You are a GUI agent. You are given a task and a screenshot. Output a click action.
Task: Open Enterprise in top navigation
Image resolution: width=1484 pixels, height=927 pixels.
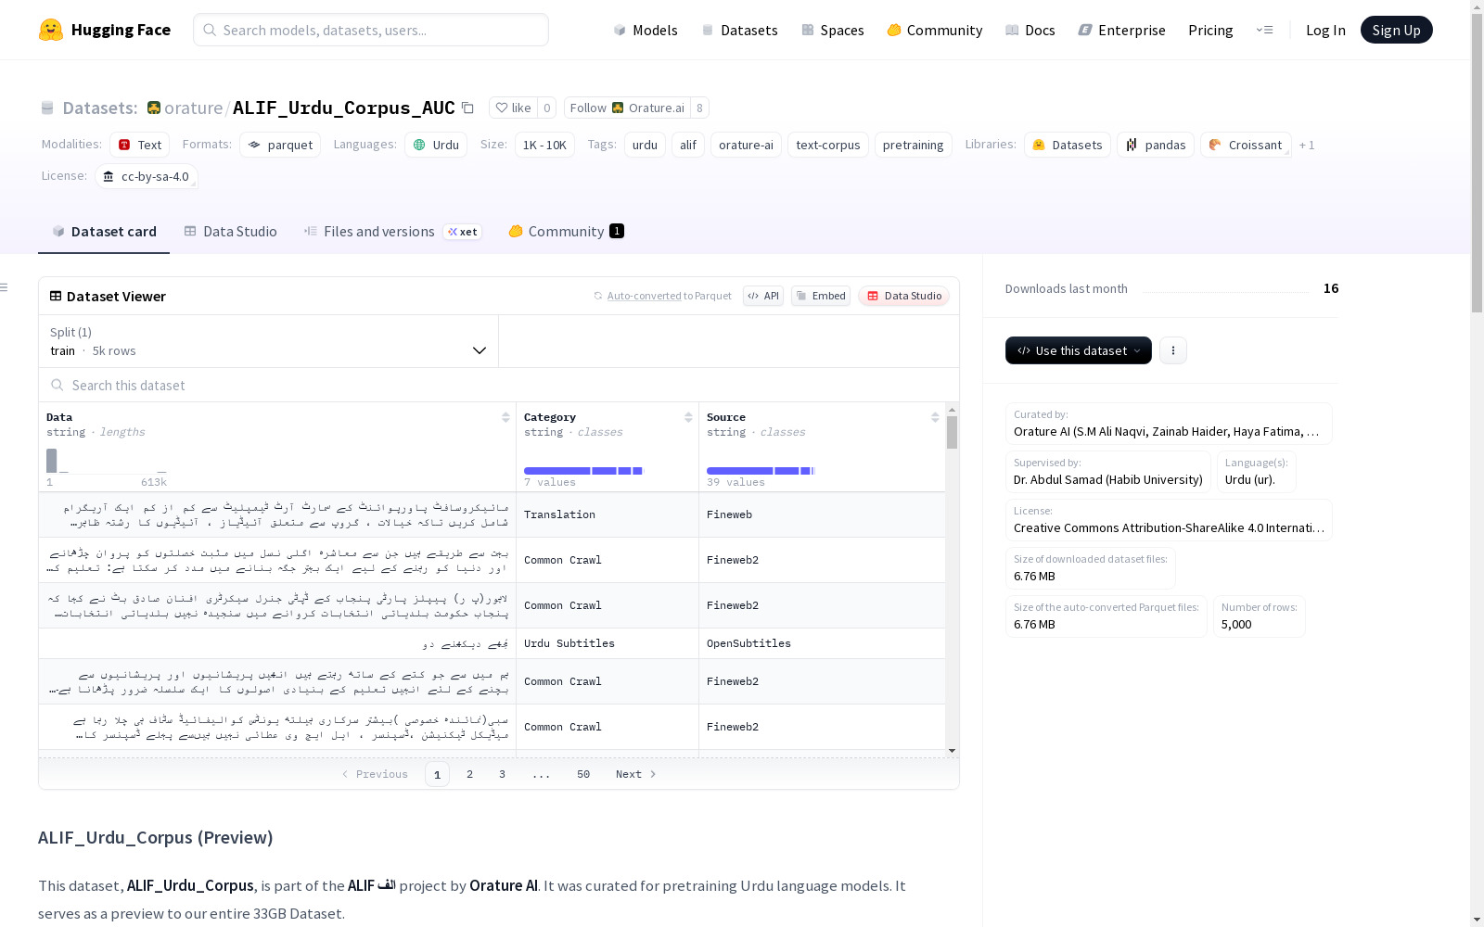pos(1121,30)
